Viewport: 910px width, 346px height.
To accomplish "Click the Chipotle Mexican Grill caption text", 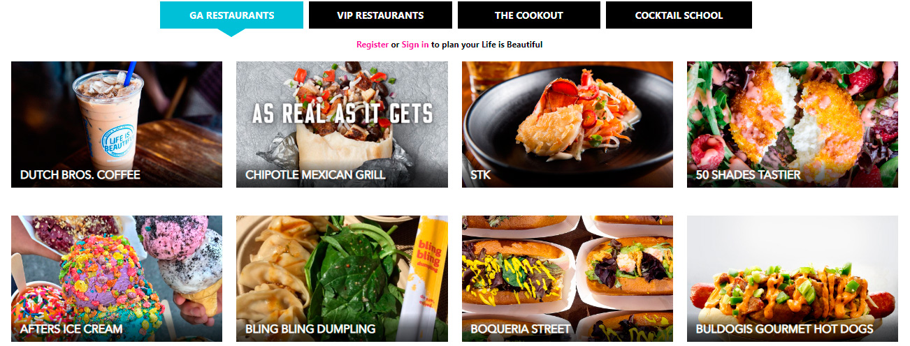I will (315, 175).
